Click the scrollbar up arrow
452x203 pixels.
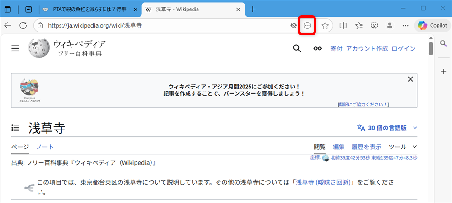coord(431,38)
